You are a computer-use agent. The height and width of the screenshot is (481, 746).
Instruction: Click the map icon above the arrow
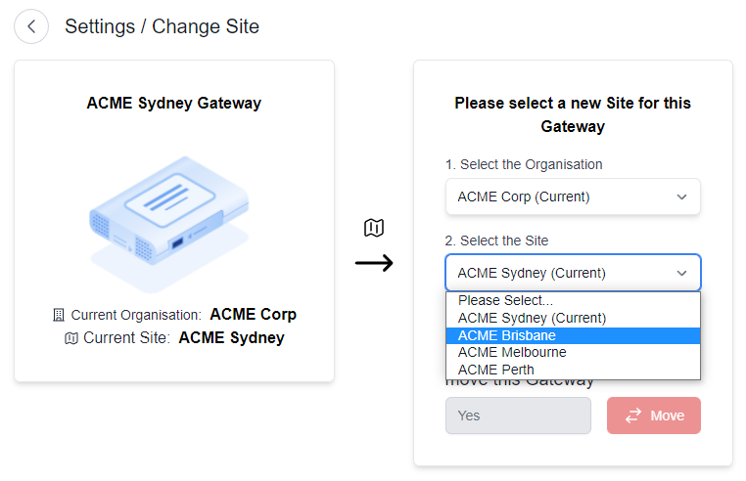click(x=374, y=228)
